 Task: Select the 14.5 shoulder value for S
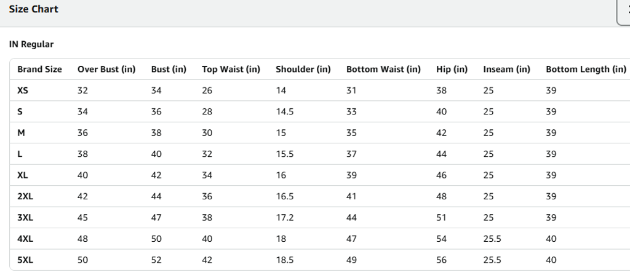pos(284,111)
